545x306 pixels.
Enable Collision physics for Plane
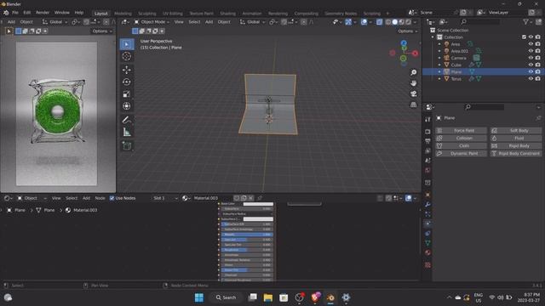coord(461,138)
